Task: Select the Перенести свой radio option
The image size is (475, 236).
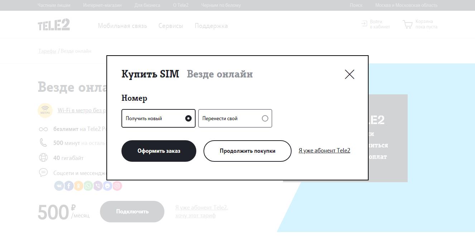Action: [235, 118]
